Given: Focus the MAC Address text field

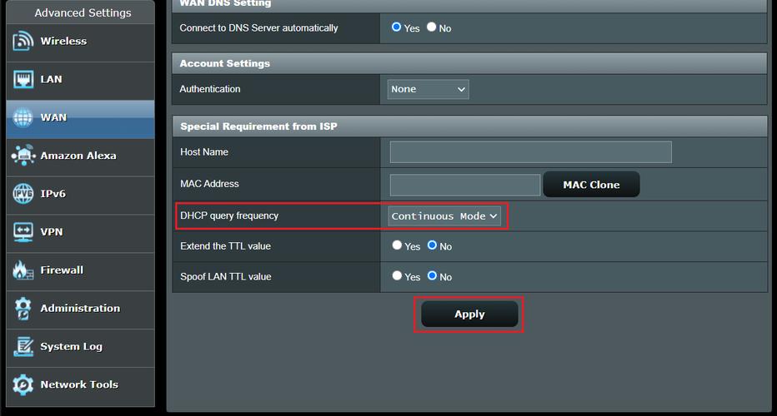Looking at the screenshot, I should point(465,185).
